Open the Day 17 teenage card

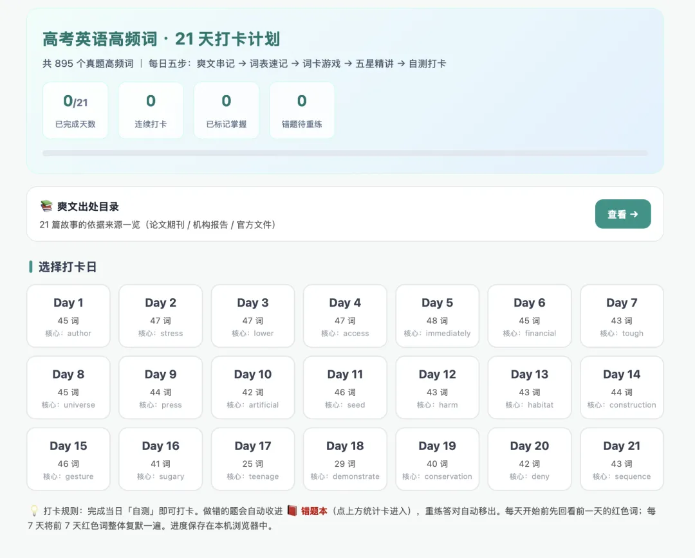pyautogui.click(x=253, y=459)
